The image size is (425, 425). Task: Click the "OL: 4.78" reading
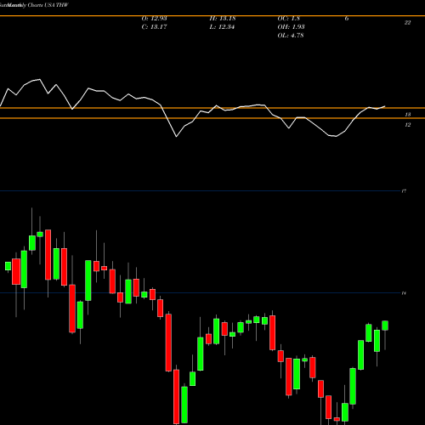tap(291, 36)
